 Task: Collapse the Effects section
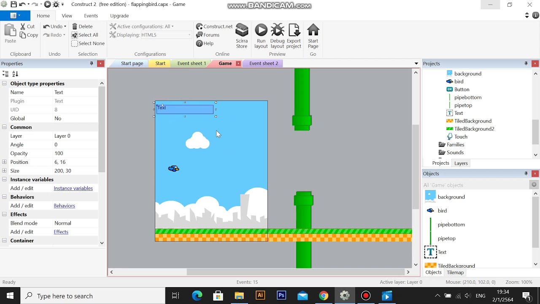click(x=4, y=214)
